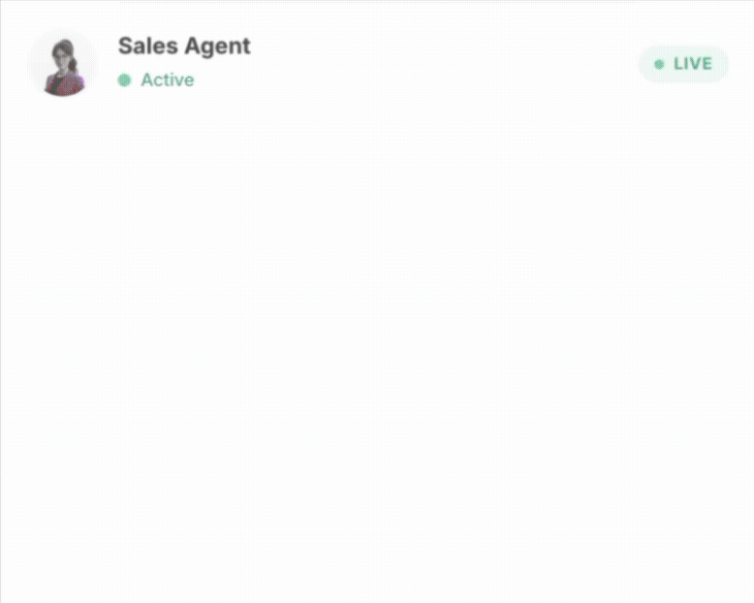Tap the red jacket in agent avatar
754x603 pixels.
tap(64, 83)
